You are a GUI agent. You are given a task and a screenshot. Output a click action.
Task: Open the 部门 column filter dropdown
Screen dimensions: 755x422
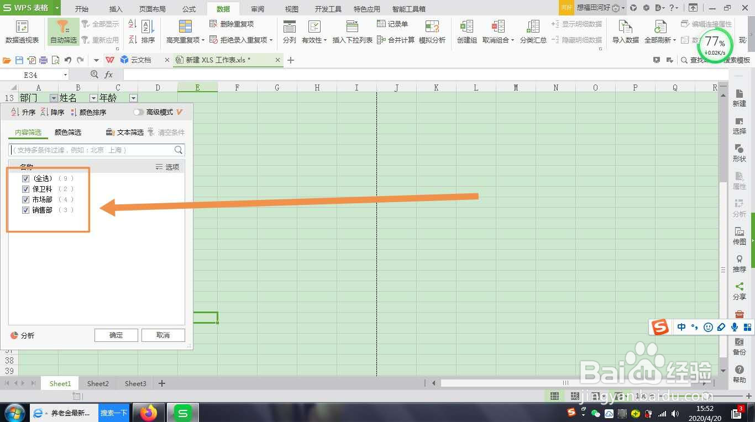point(54,98)
